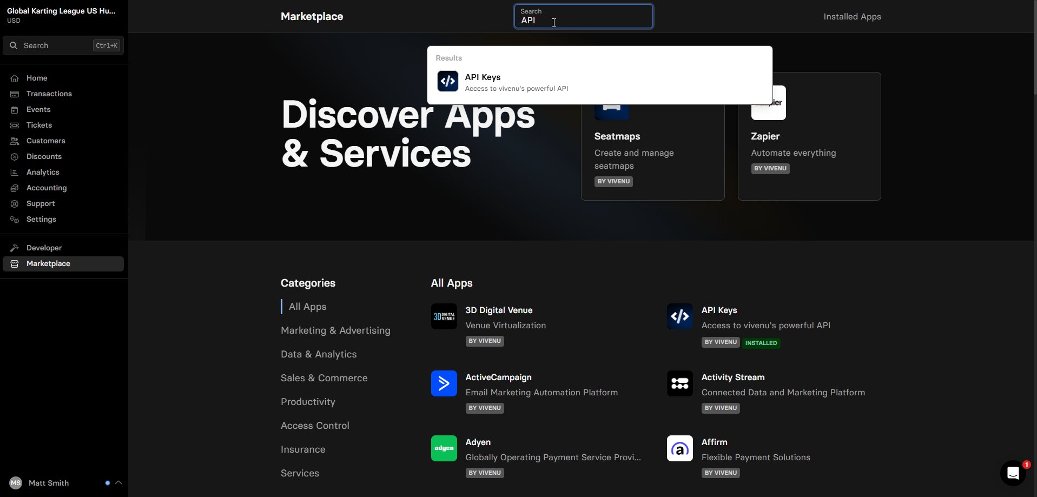Viewport: 1037px width, 497px height.
Task: Click the ActiveCampaign blue arrow icon
Action: click(444, 383)
